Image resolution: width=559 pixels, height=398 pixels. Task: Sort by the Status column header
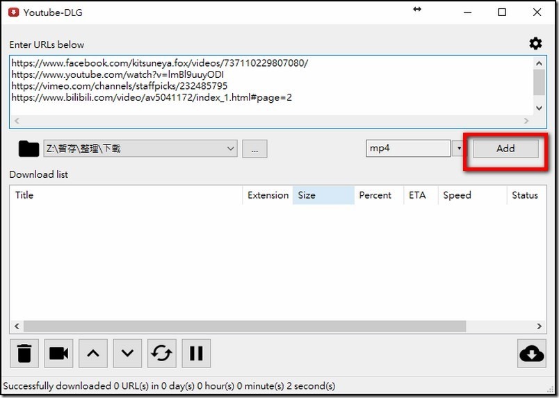pyautogui.click(x=526, y=195)
